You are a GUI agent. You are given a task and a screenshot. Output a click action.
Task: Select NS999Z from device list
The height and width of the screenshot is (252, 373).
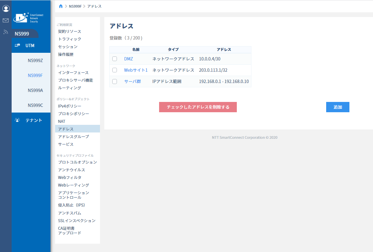35,60
